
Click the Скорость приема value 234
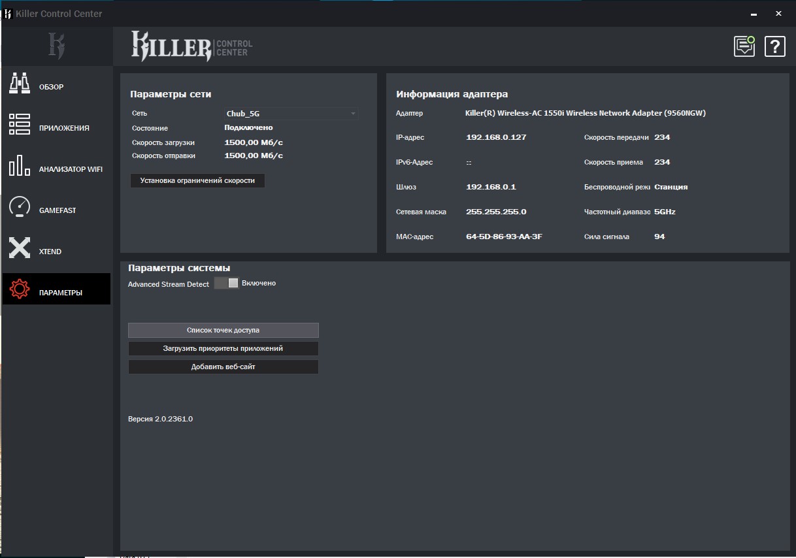click(x=662, y=162)
